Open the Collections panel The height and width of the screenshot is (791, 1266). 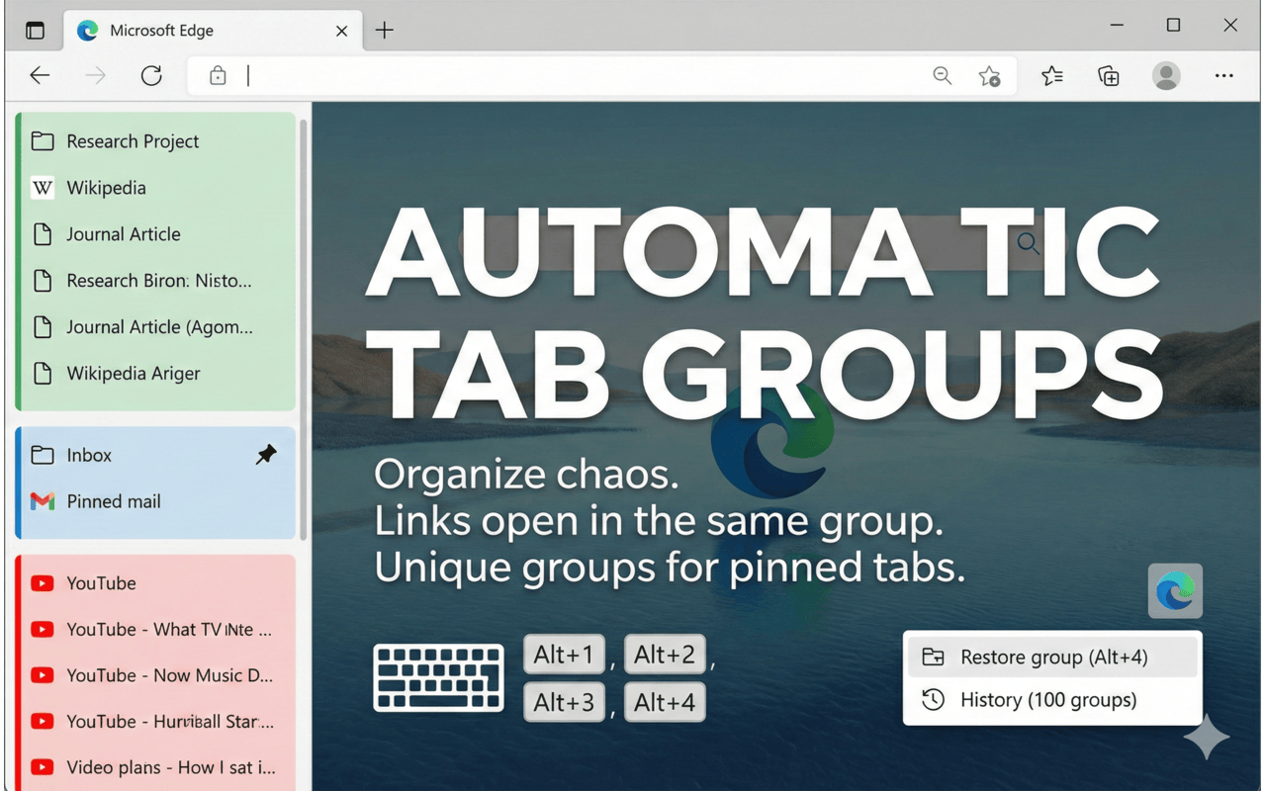(x=1109, y=76)
